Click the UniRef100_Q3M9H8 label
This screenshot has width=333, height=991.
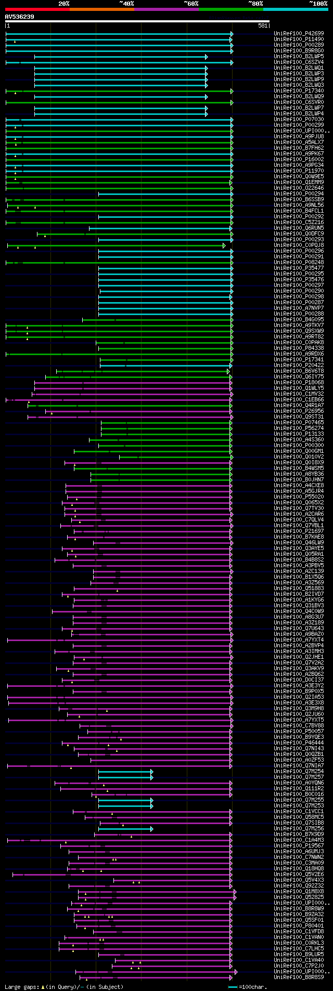[299, 709]
